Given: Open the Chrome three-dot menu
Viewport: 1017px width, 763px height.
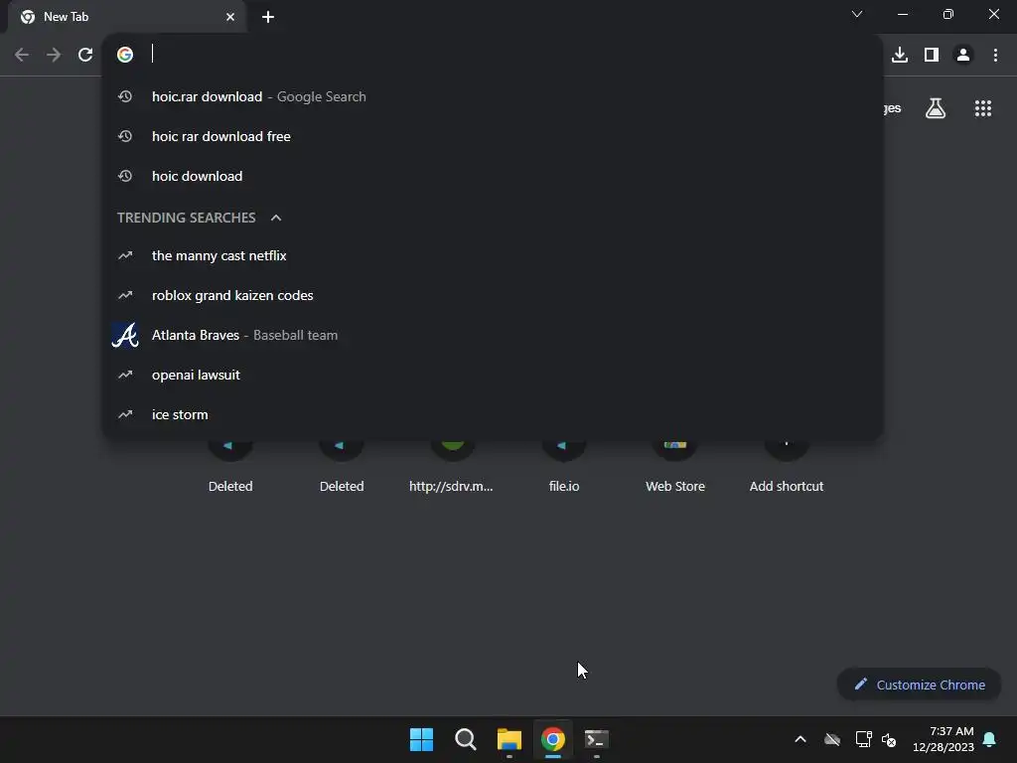Looking at the screenshot, I should [995, 56].
